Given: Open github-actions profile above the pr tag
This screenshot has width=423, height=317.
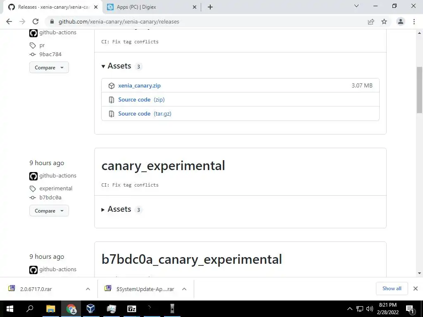Looking at the screenshot, I should coord(58,32).
